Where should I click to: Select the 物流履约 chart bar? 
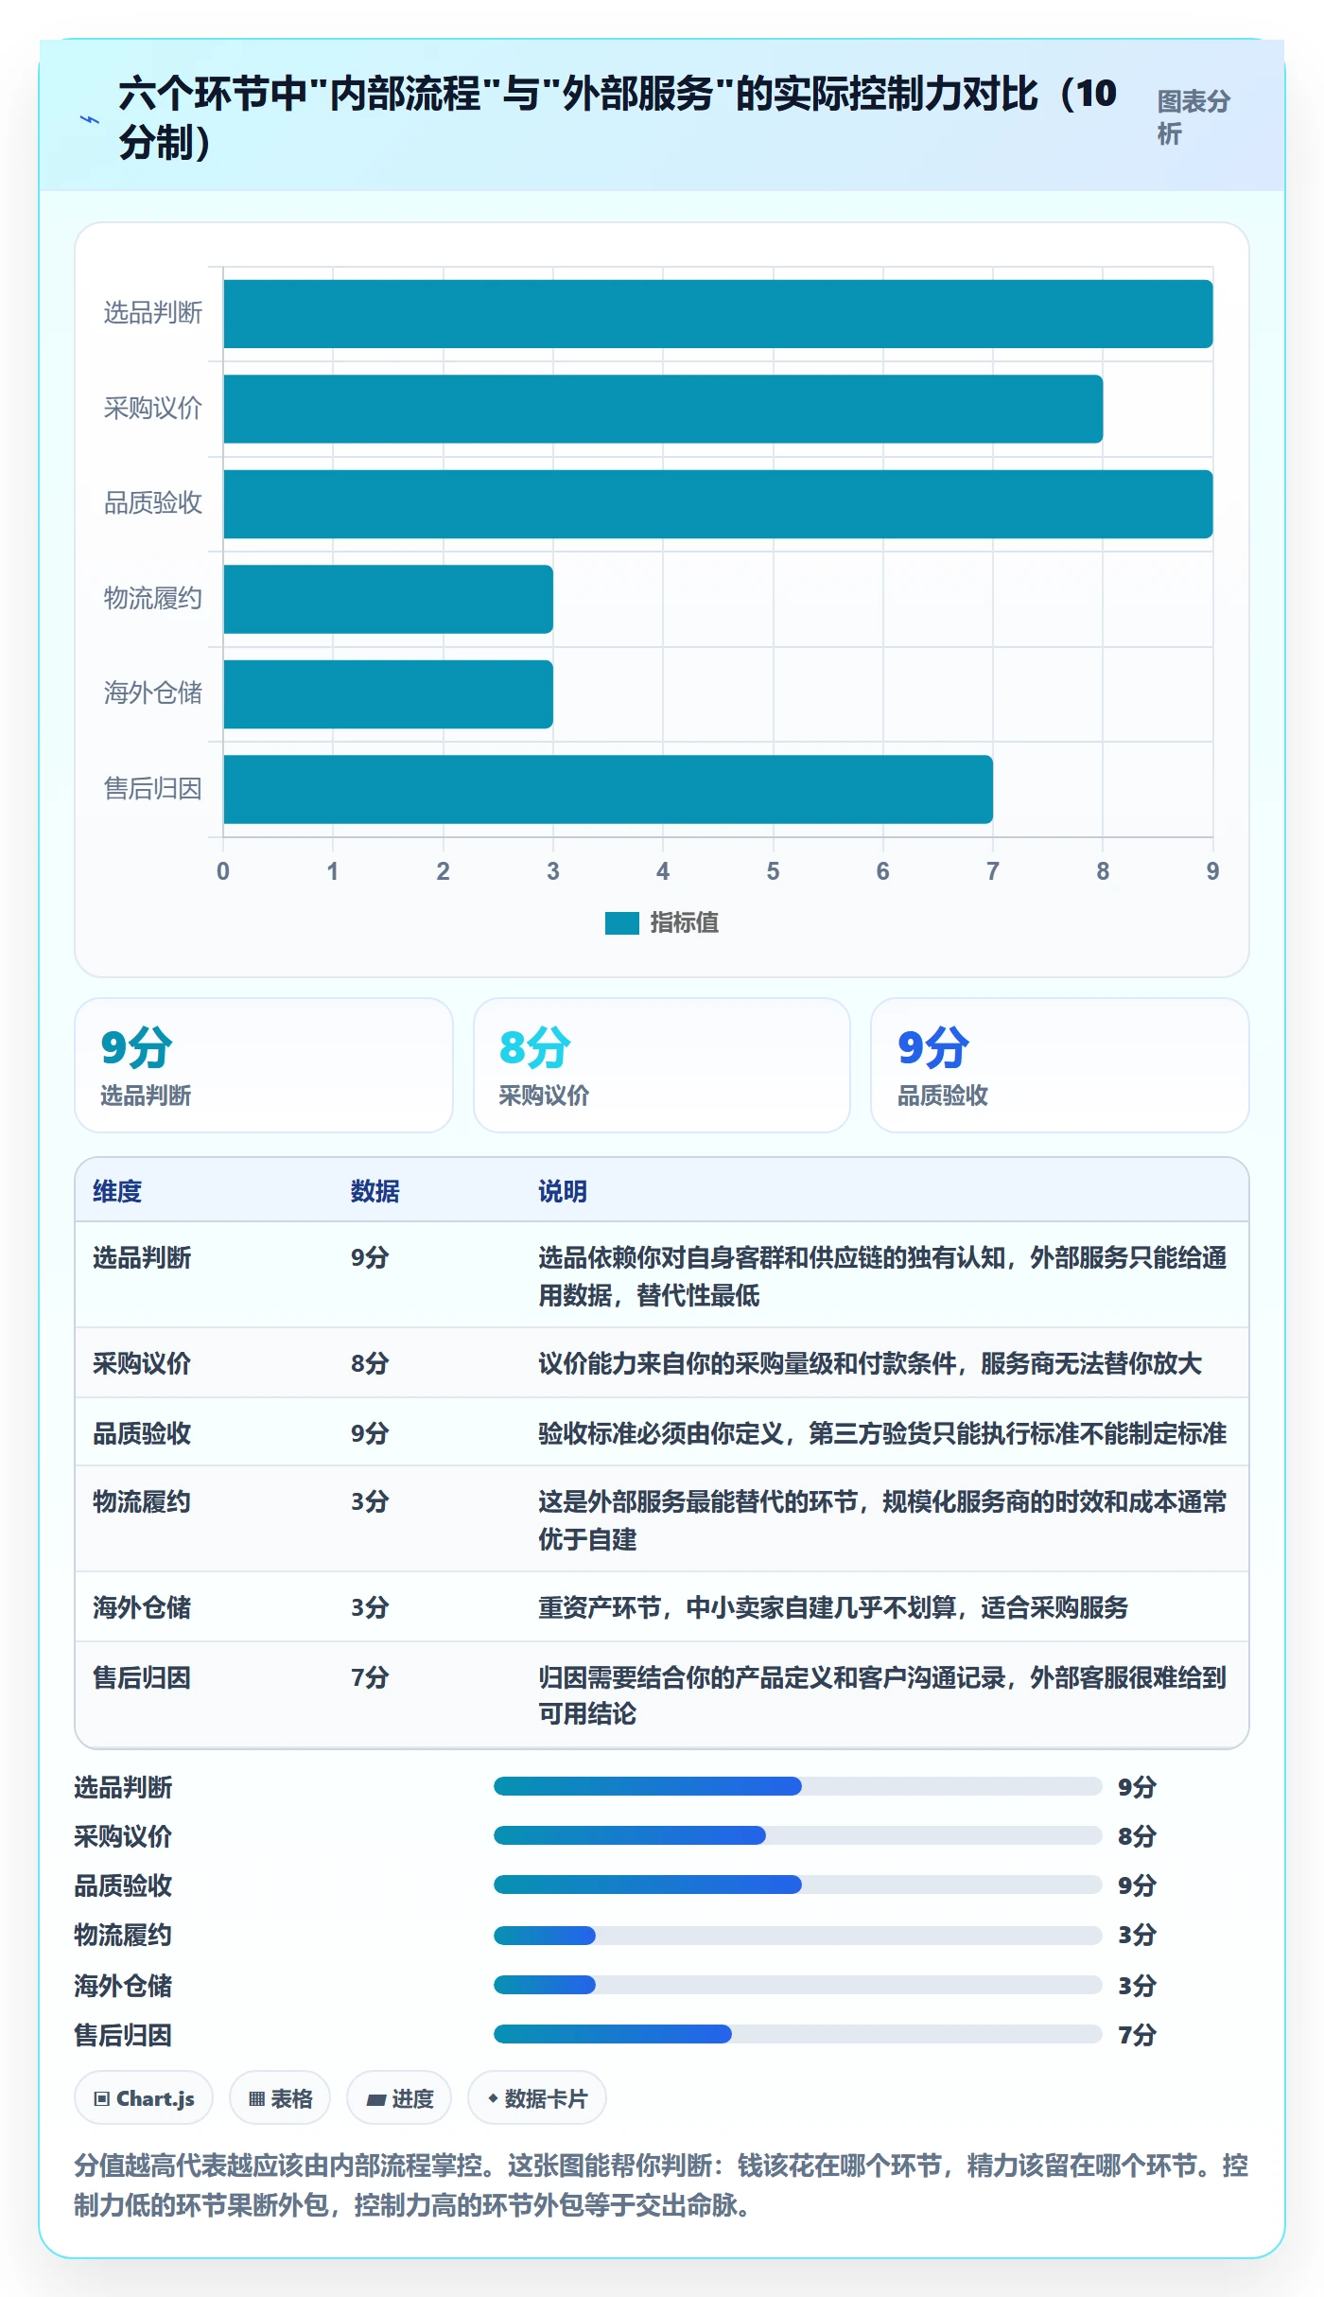388,599
